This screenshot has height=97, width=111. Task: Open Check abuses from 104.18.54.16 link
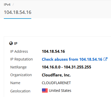click(x=72, y=59)
